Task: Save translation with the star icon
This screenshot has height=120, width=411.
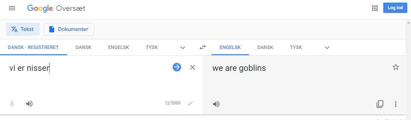Action: click(x=396, y=67)
